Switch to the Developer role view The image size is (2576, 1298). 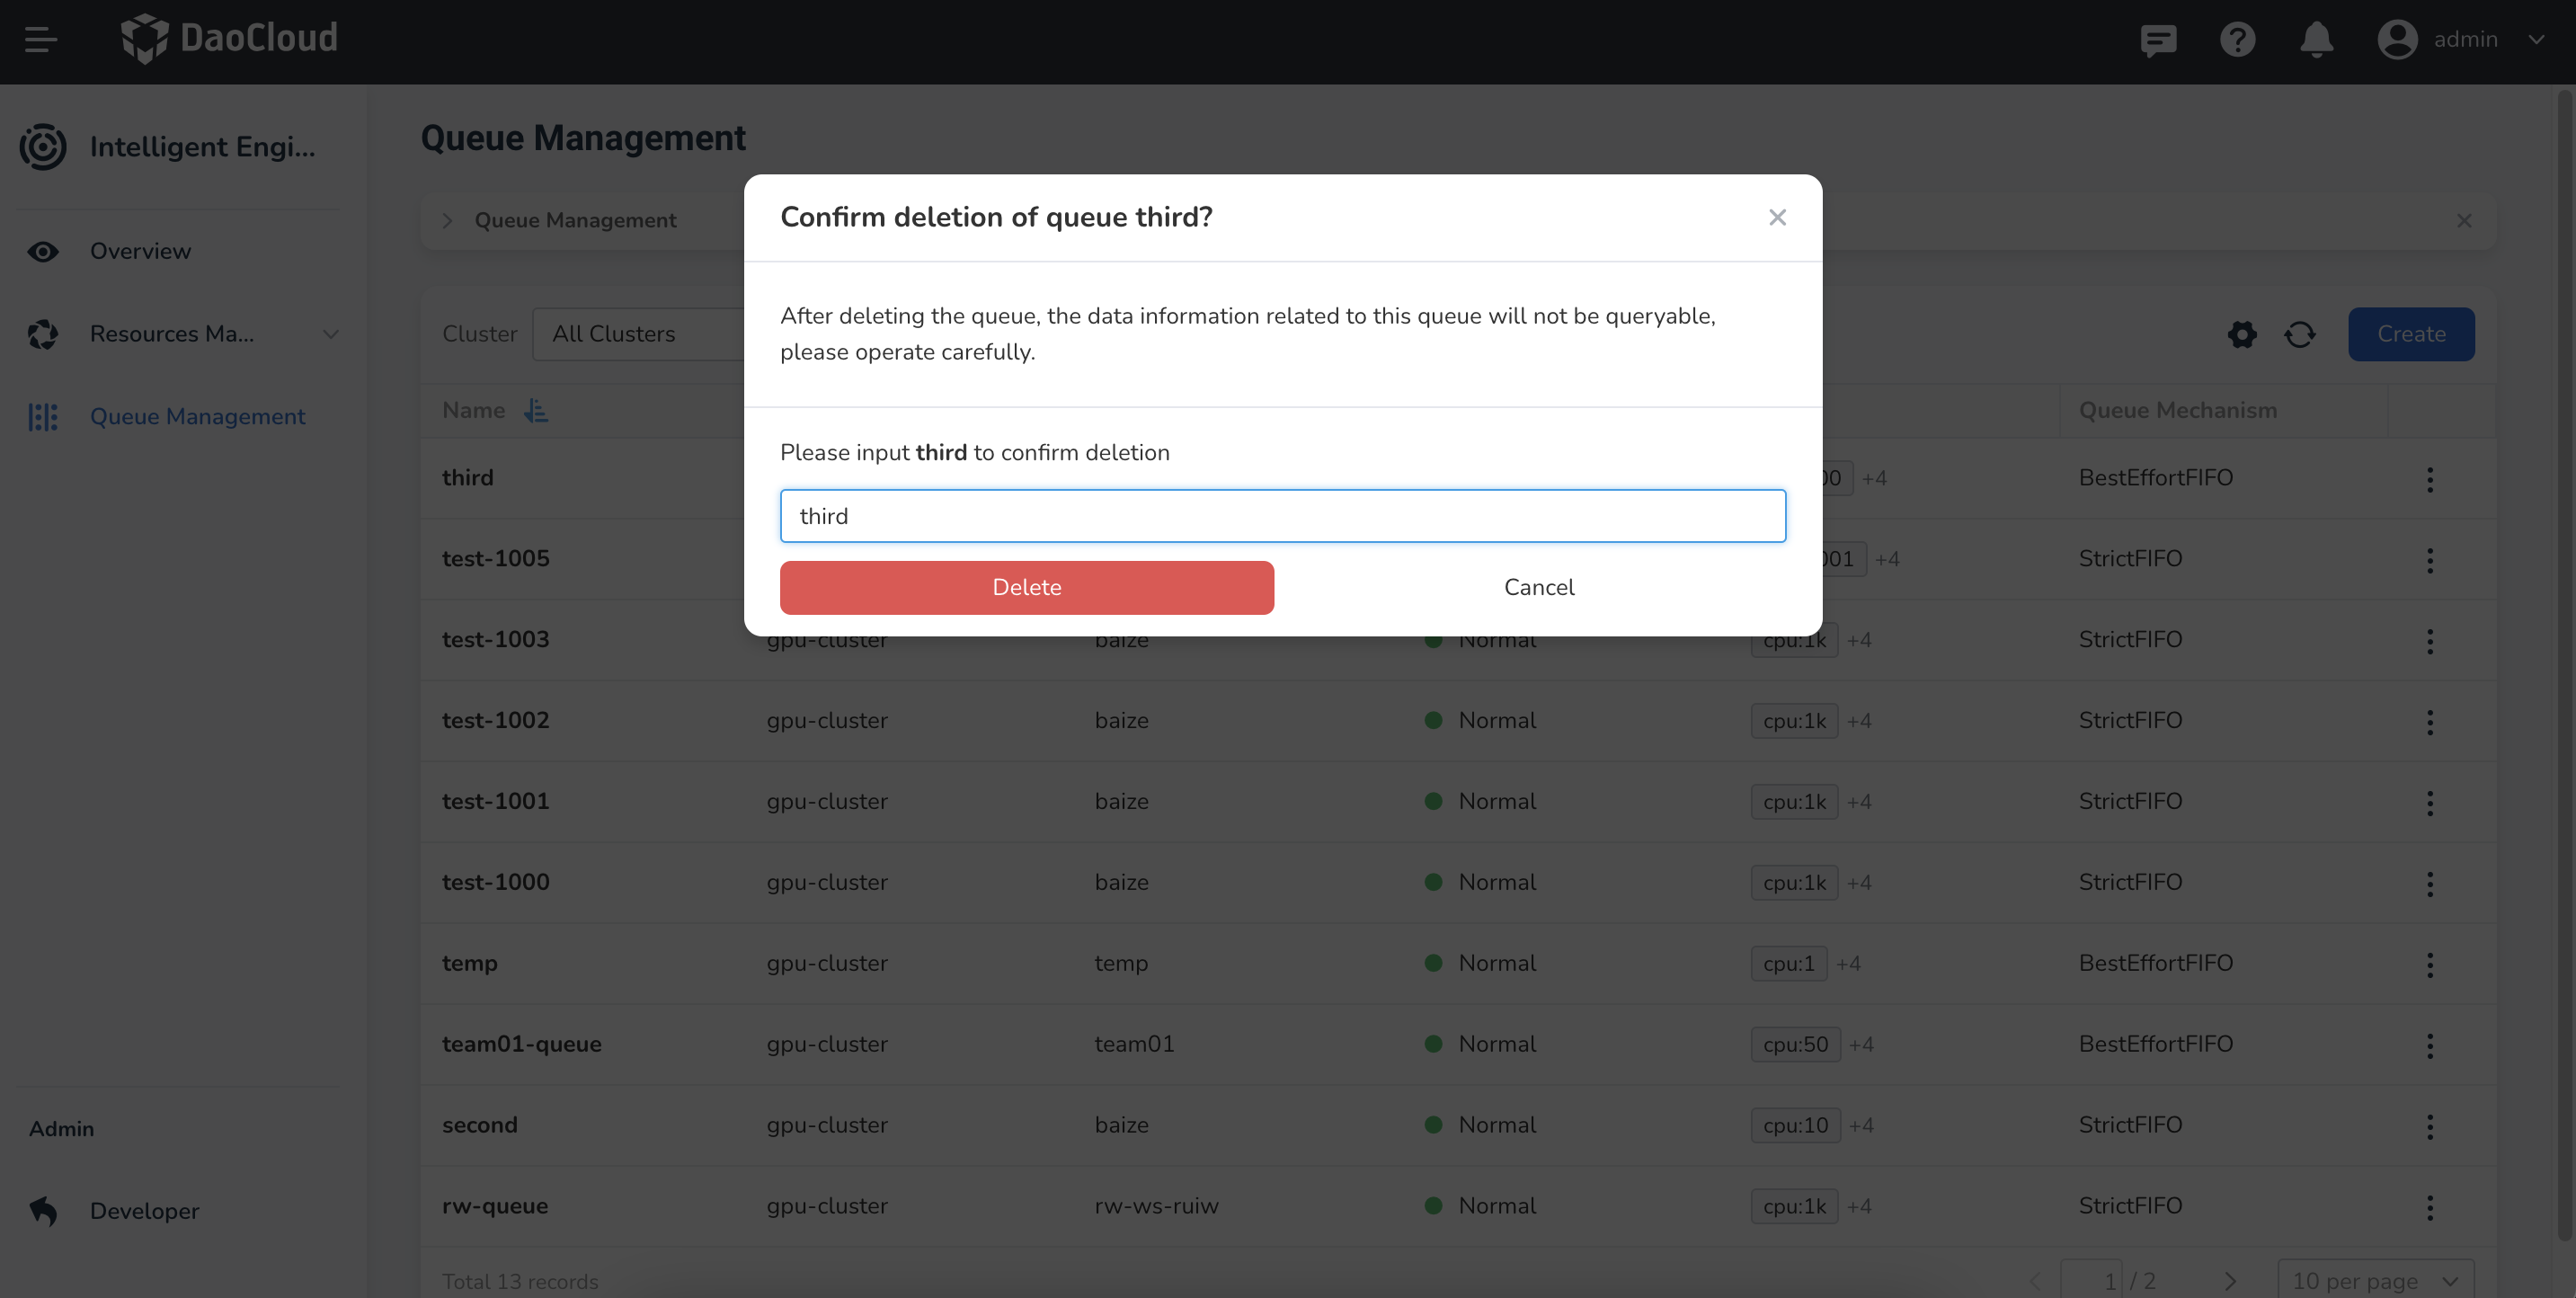point(144,1210)
